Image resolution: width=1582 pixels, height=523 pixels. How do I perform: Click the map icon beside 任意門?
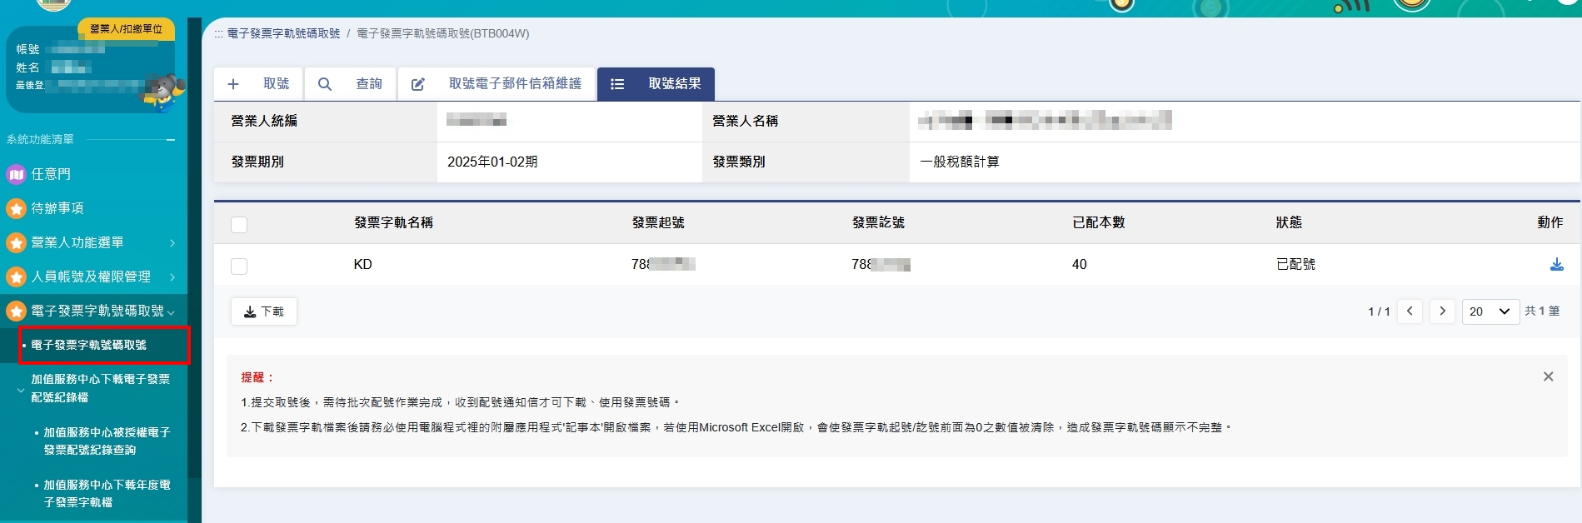[16, 174]
